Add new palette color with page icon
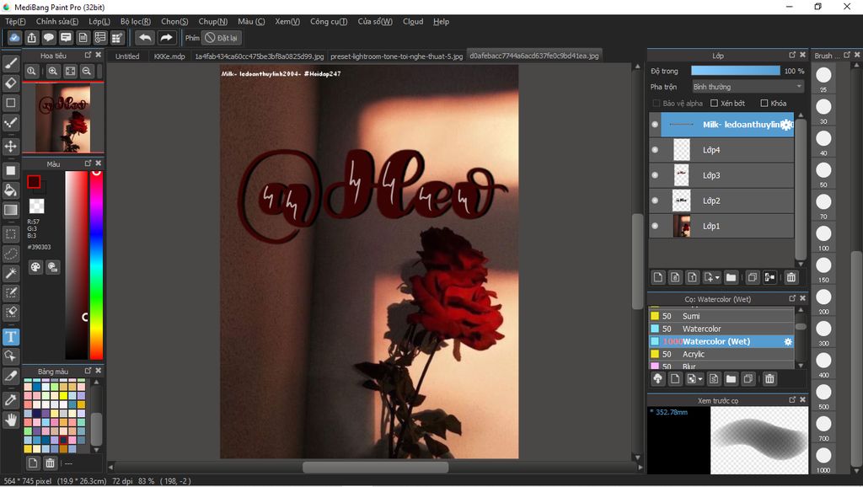Viewport: 863px width, 487px height. click(33, 463)
